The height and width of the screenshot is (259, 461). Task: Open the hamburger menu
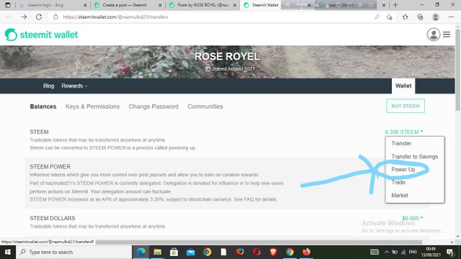point(447,35)
